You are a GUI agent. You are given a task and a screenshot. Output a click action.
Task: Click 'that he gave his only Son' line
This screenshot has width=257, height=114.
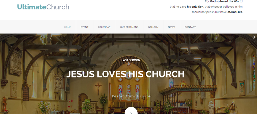(x=206, y=7)
